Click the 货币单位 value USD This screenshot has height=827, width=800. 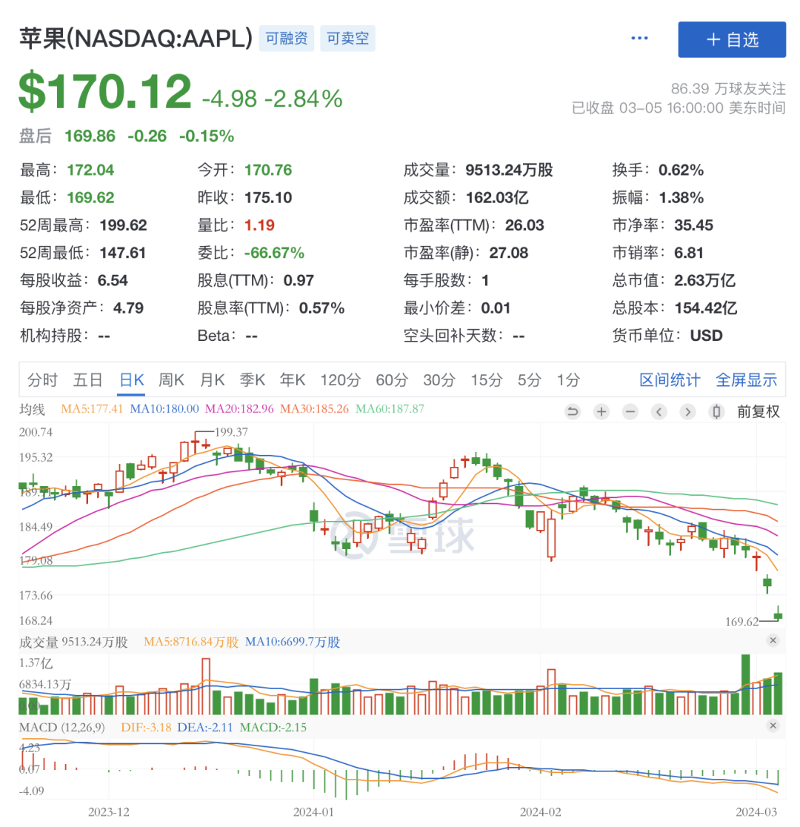coord(706,336)
